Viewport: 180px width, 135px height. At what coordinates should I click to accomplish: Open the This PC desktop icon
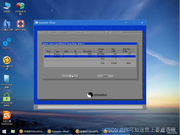(7, 8)
